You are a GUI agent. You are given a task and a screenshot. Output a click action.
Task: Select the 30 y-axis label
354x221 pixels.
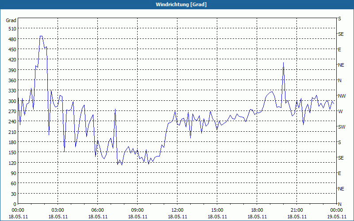tap(14, 194)
